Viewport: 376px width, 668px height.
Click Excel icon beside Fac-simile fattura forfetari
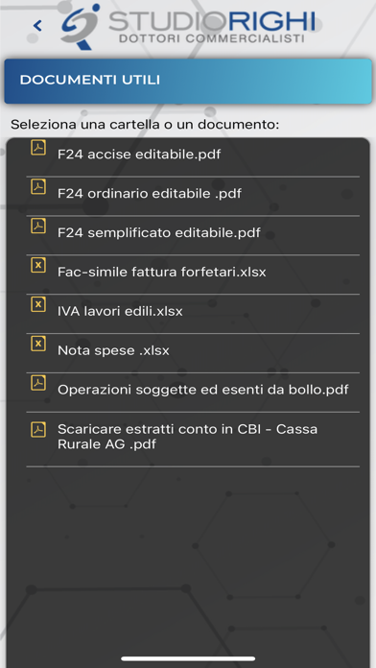click(x=38, y=265)
